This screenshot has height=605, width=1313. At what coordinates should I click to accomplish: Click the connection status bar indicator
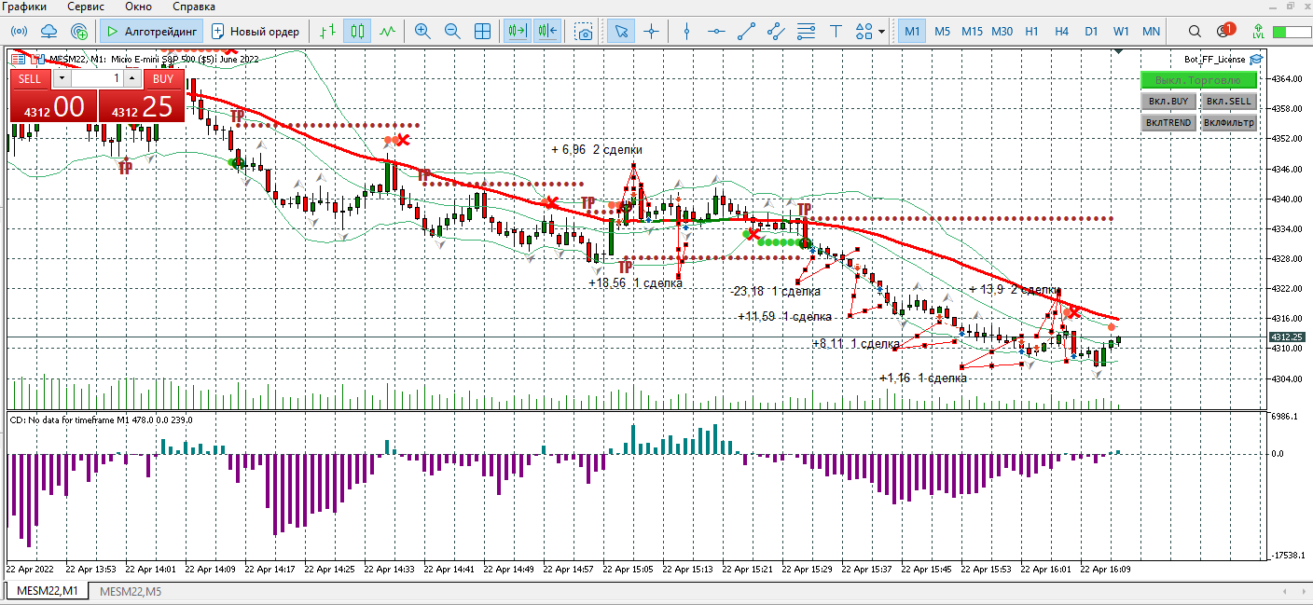pyautogui.click(x=1292, y=31)
